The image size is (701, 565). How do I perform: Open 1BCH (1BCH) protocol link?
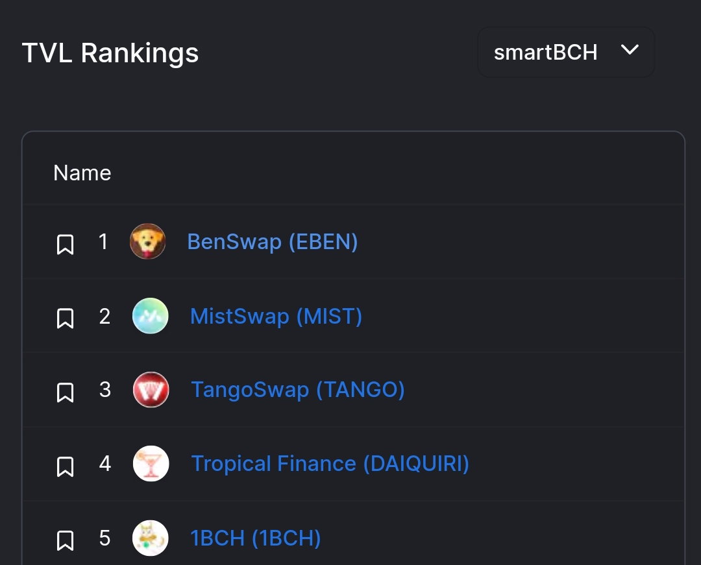(x=255, y=538)
